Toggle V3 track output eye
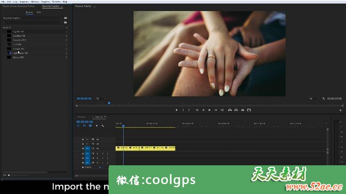This screenshot has height=194, width=346. (x=98, y=139)
